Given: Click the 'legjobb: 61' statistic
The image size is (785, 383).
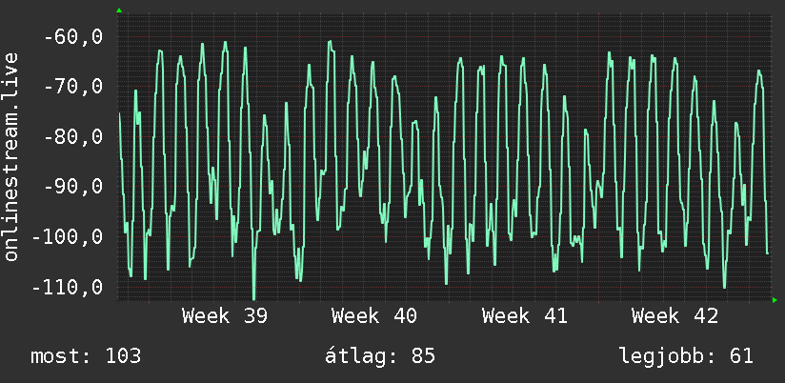Looking at the screenshot, I should coord(686,356).
